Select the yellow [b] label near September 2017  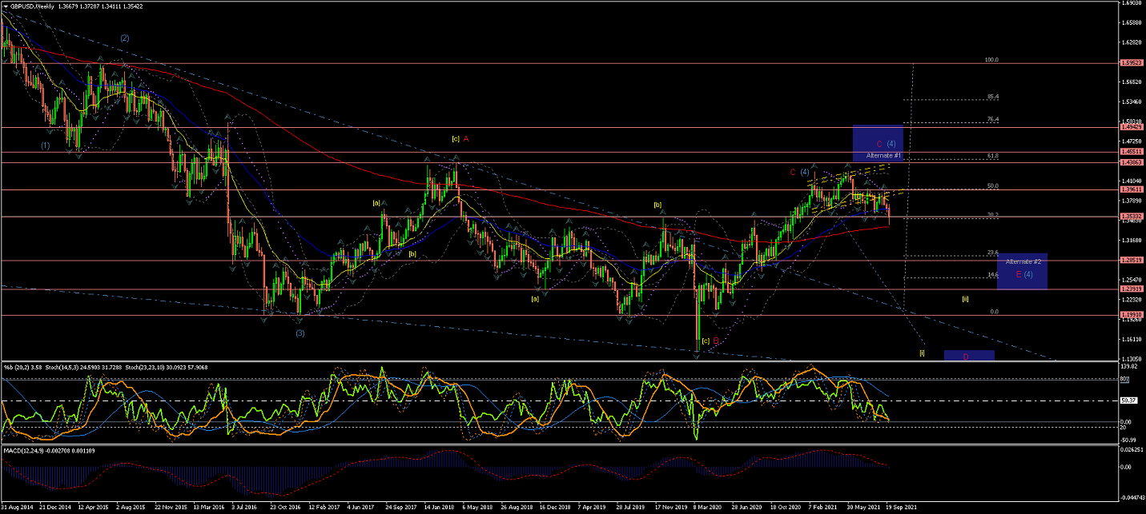pyautogui.click(x=412, y=253)
